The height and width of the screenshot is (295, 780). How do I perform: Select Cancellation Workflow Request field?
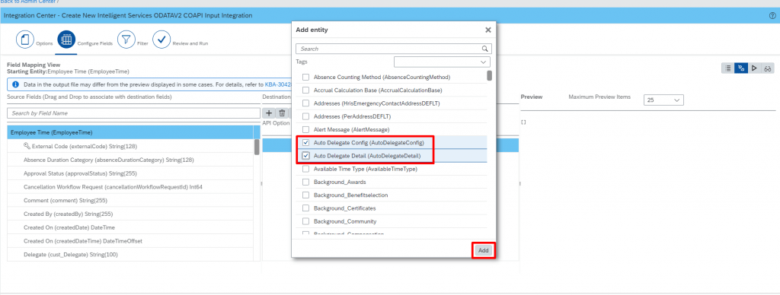[130, 187]
